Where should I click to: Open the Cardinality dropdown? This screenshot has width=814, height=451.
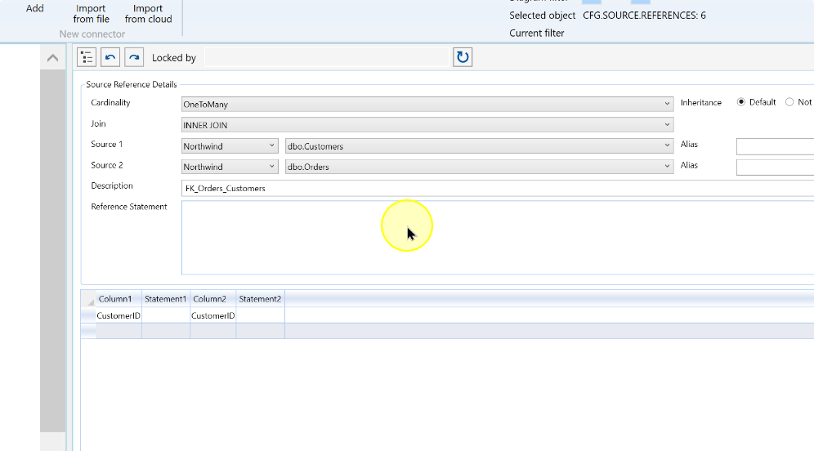[x=427, y=104]
